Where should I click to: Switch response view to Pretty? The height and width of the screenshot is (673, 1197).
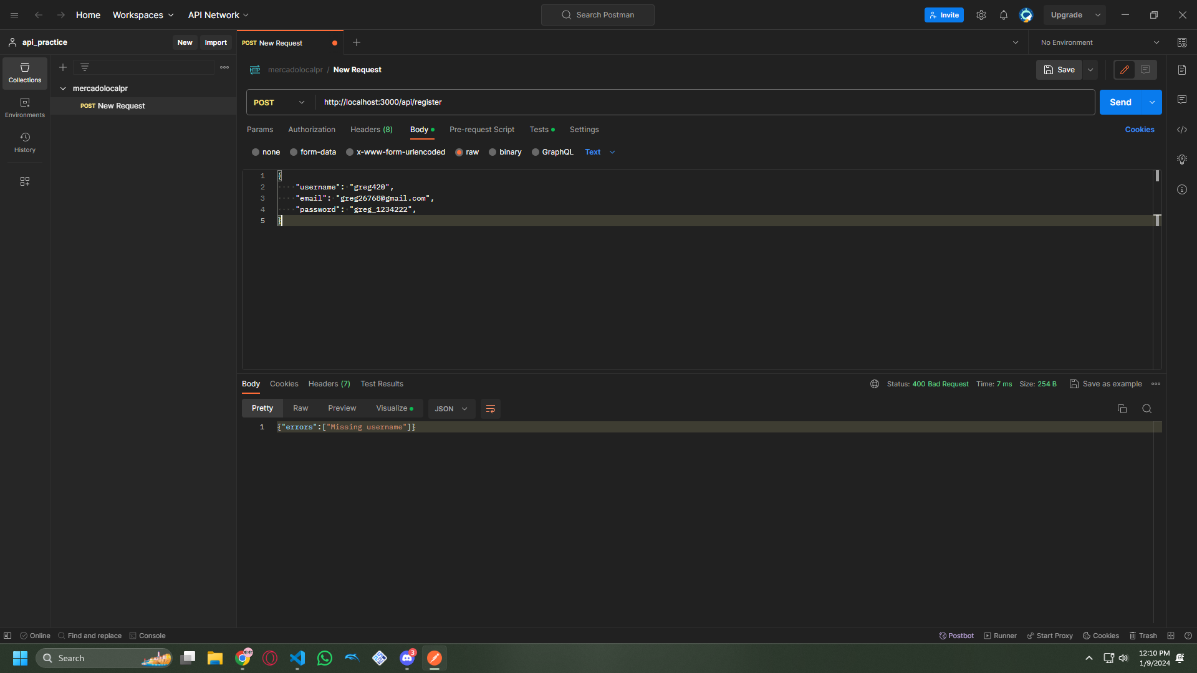tap(262, 408)
